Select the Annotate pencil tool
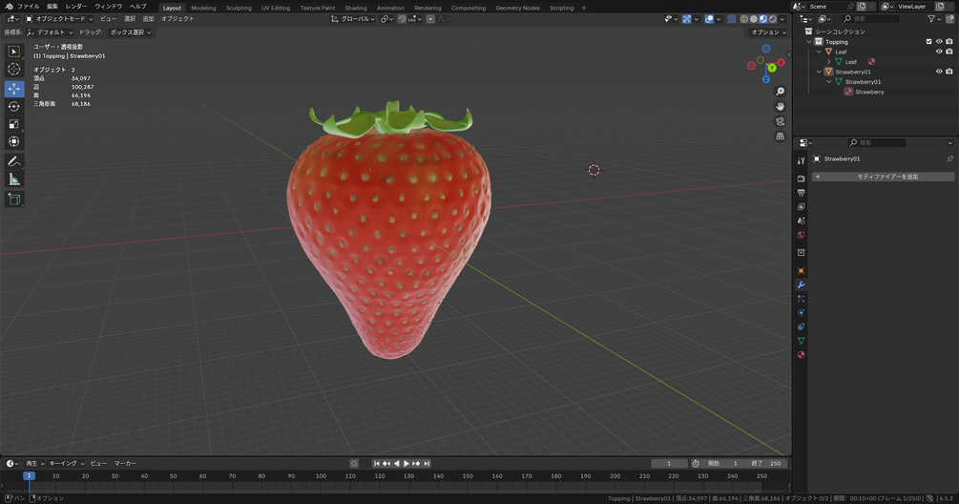The width and height of the screenshot is (959, 504). click(14, 162)
